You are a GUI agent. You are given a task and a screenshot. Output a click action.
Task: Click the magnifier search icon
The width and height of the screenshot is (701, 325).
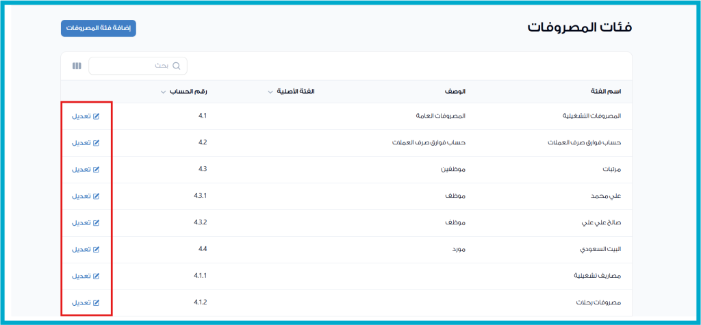(x=177, y=66)
